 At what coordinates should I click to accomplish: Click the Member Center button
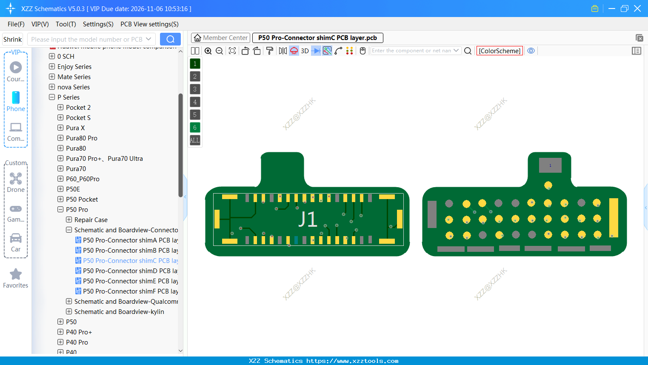click(x=220, y=37)
